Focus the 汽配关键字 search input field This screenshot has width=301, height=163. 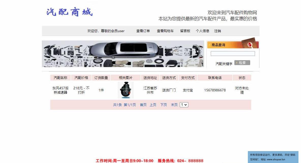coord(233,53)
